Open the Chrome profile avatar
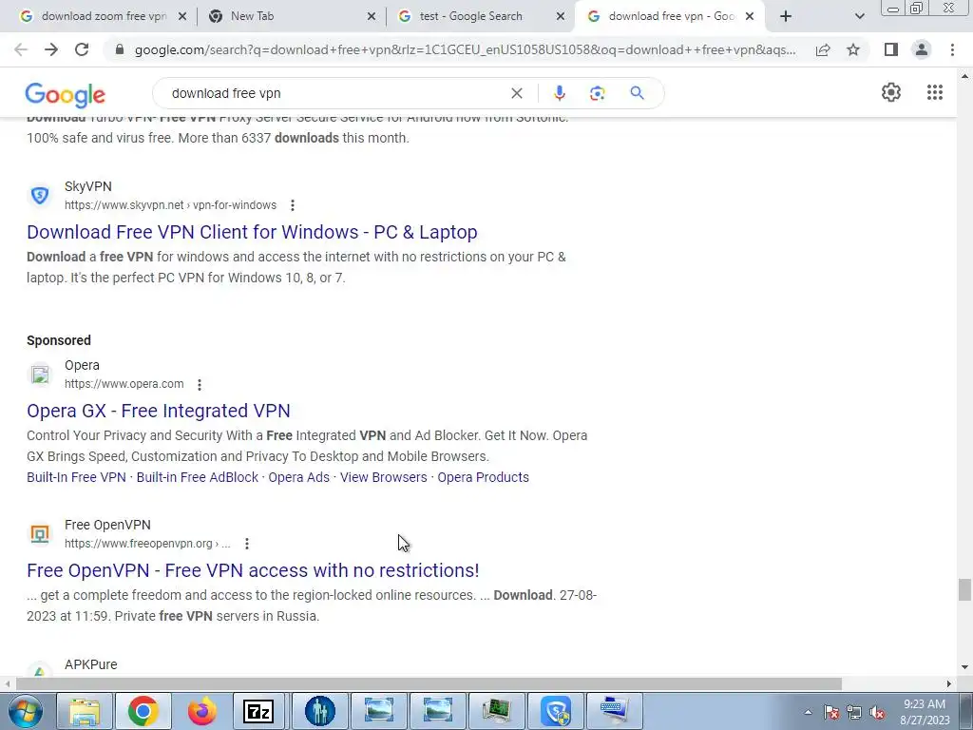 pos(922,49)
